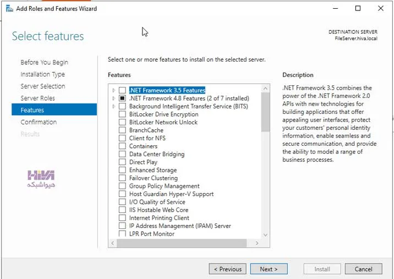This screenshot has width=394, height=279.
Task: Click the Next button
Action: point(269,269)
